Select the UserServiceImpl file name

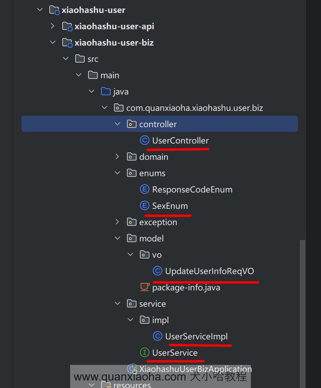point(196,336)
